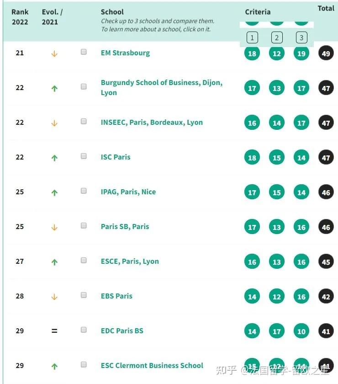
Task: Click the down arrow beside EM Strasbourg
Action: pos(54,53)
